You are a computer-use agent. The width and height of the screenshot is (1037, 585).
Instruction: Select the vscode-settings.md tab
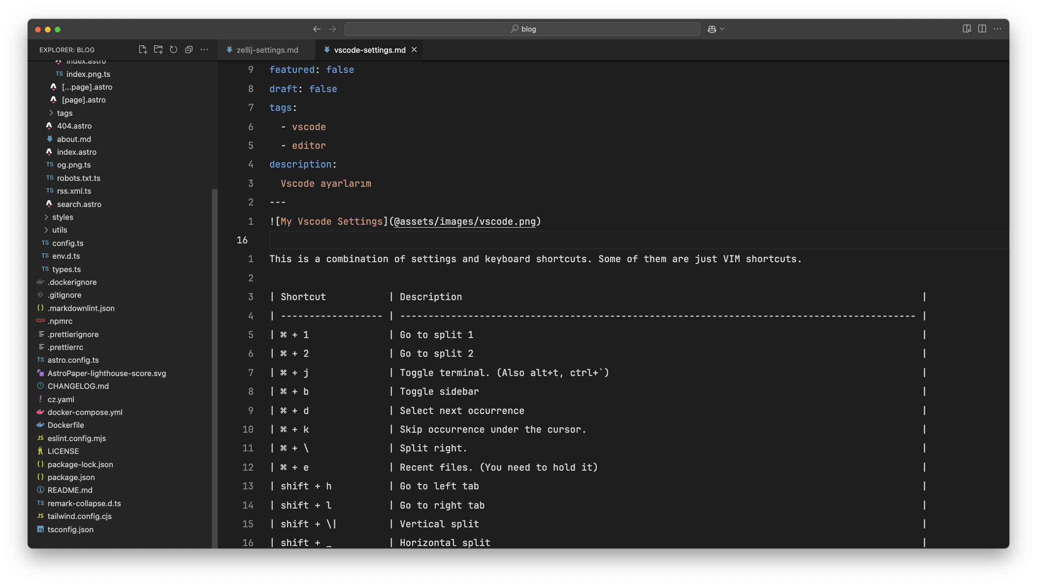pos(370,50)
